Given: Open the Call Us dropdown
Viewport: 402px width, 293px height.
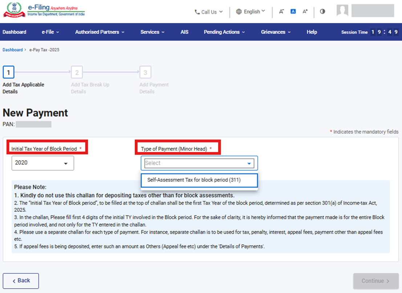Looking at the screenshot, I should [x=209, y=12].
